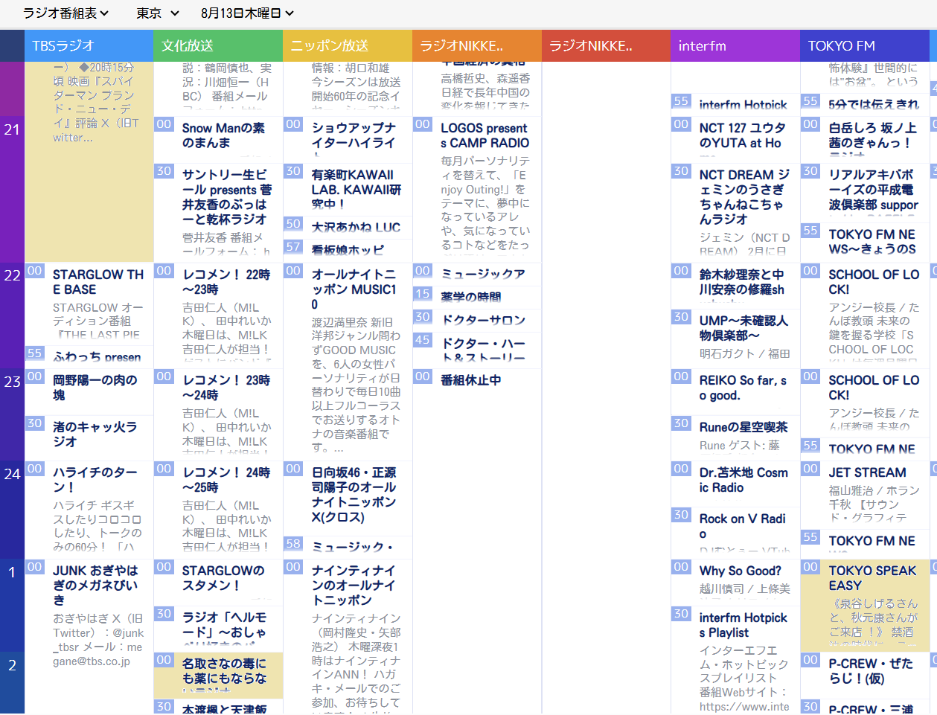The image size is (937, 715).
Task: Open STARGLOWのスタメン! program
Action: (x=223, y=578)
